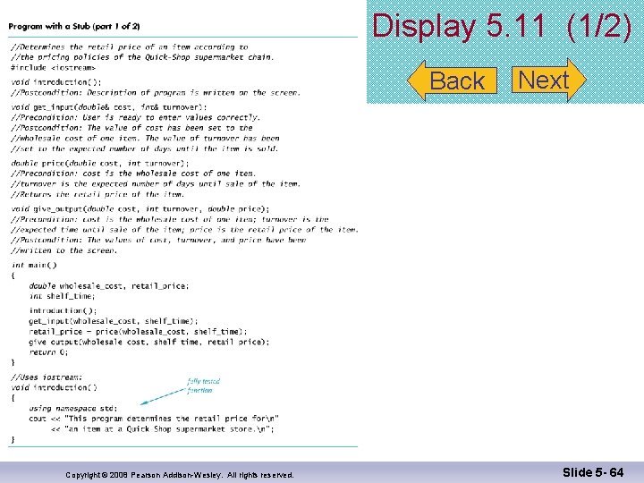Select the 'void give_output(' declaration line

coord(140,209)
